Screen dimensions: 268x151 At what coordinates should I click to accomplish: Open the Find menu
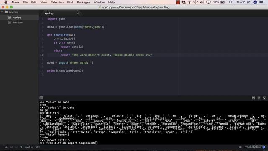coord(70,2)
